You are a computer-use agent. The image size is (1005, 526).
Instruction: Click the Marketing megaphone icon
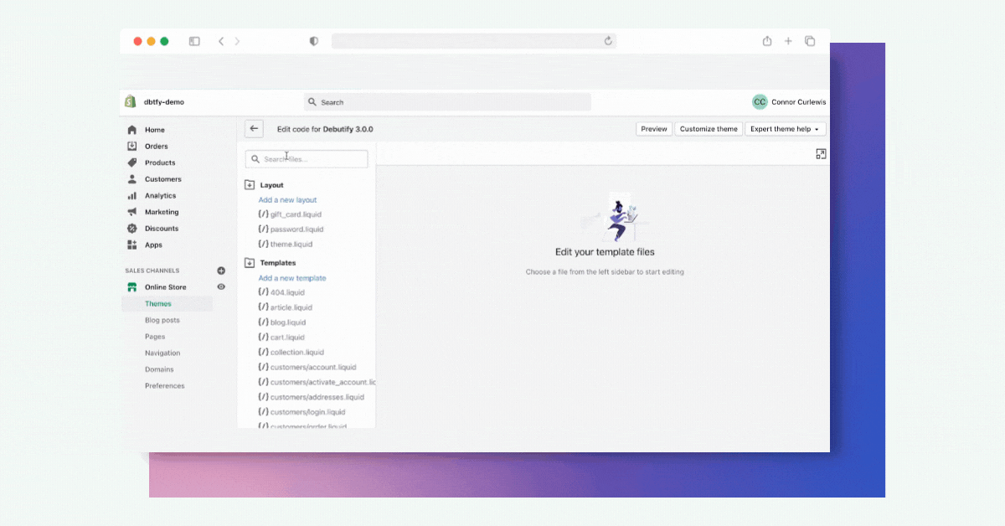(x=132, y=212)
